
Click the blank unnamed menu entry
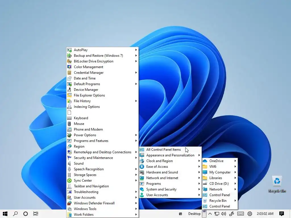(x=102, y=112)
